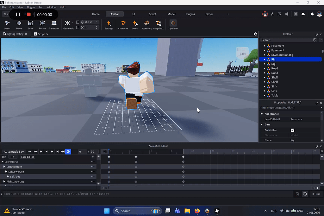Click the current frame number field

tap(82, 152)
